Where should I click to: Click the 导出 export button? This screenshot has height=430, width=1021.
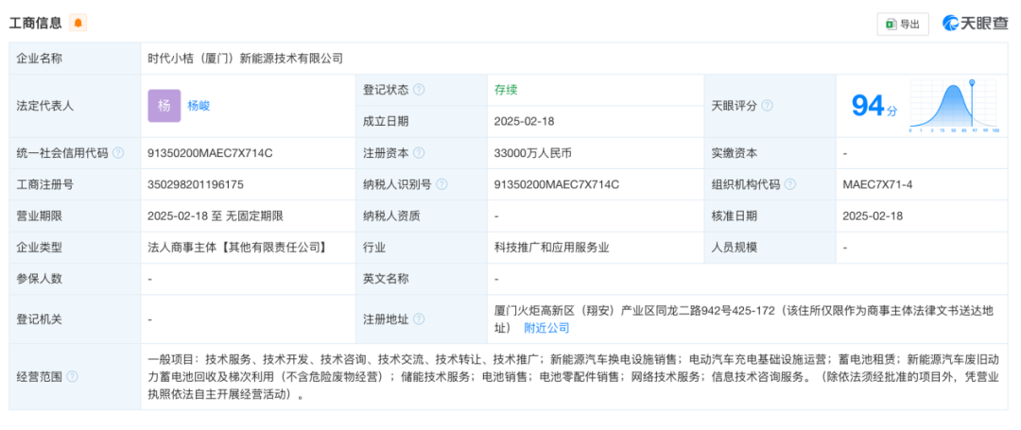903,24
